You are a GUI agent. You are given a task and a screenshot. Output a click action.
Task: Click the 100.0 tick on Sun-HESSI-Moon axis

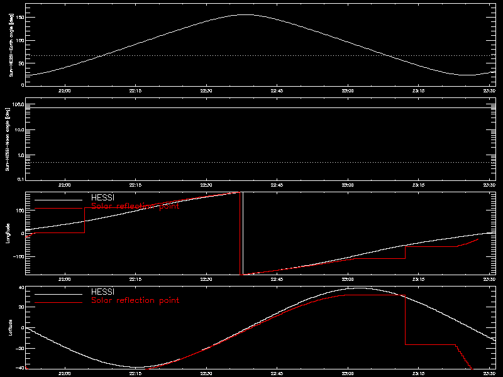point(18,104)
